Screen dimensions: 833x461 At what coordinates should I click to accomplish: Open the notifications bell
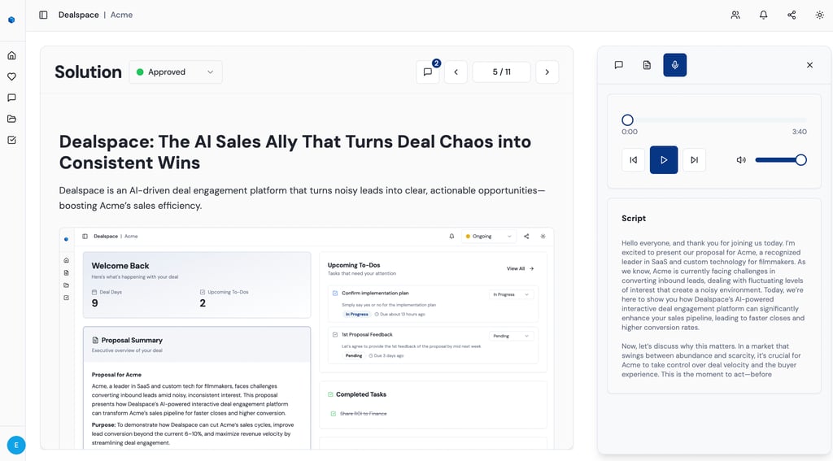coord(763,15)
